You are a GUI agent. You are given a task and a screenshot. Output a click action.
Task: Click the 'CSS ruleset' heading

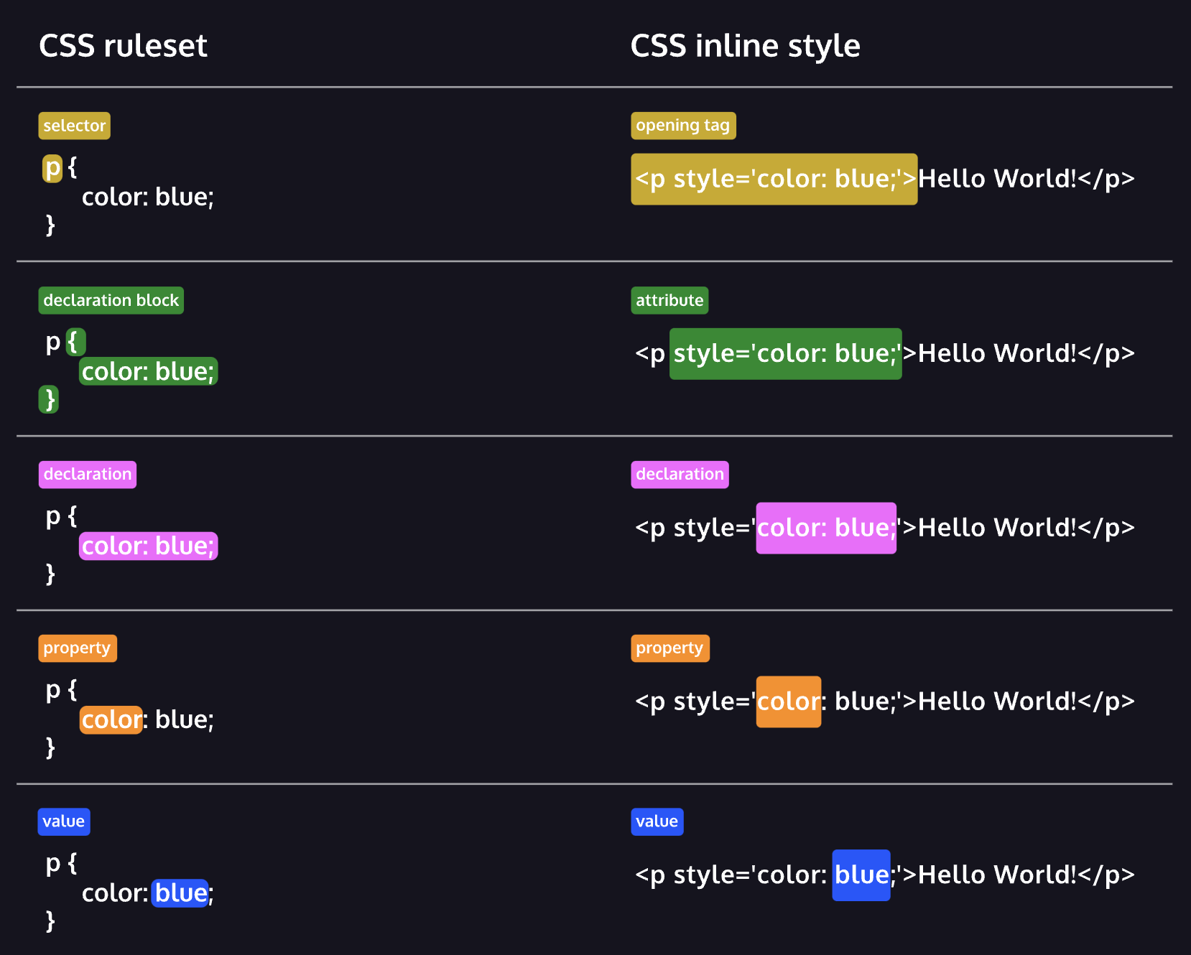pos(123,46)
